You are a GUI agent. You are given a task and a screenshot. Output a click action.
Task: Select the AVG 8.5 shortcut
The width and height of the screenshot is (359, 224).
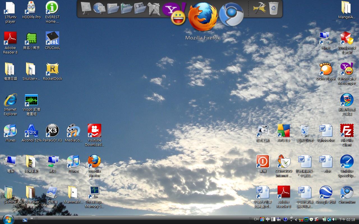pyautogui.click(x=284, y=133)
